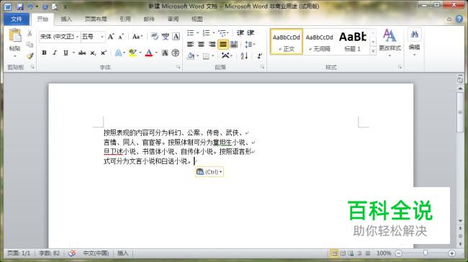Toggle Justify alignment
The image size is (468, 262).
coord(223,45)
